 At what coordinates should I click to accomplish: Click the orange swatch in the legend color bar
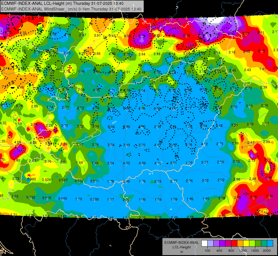240,243
